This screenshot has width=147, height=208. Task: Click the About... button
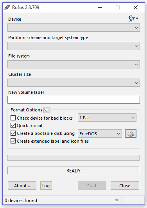click(x=22, y=186)
